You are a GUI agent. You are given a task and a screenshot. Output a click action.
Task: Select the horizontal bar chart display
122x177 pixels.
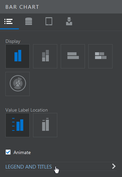point(73,56)
